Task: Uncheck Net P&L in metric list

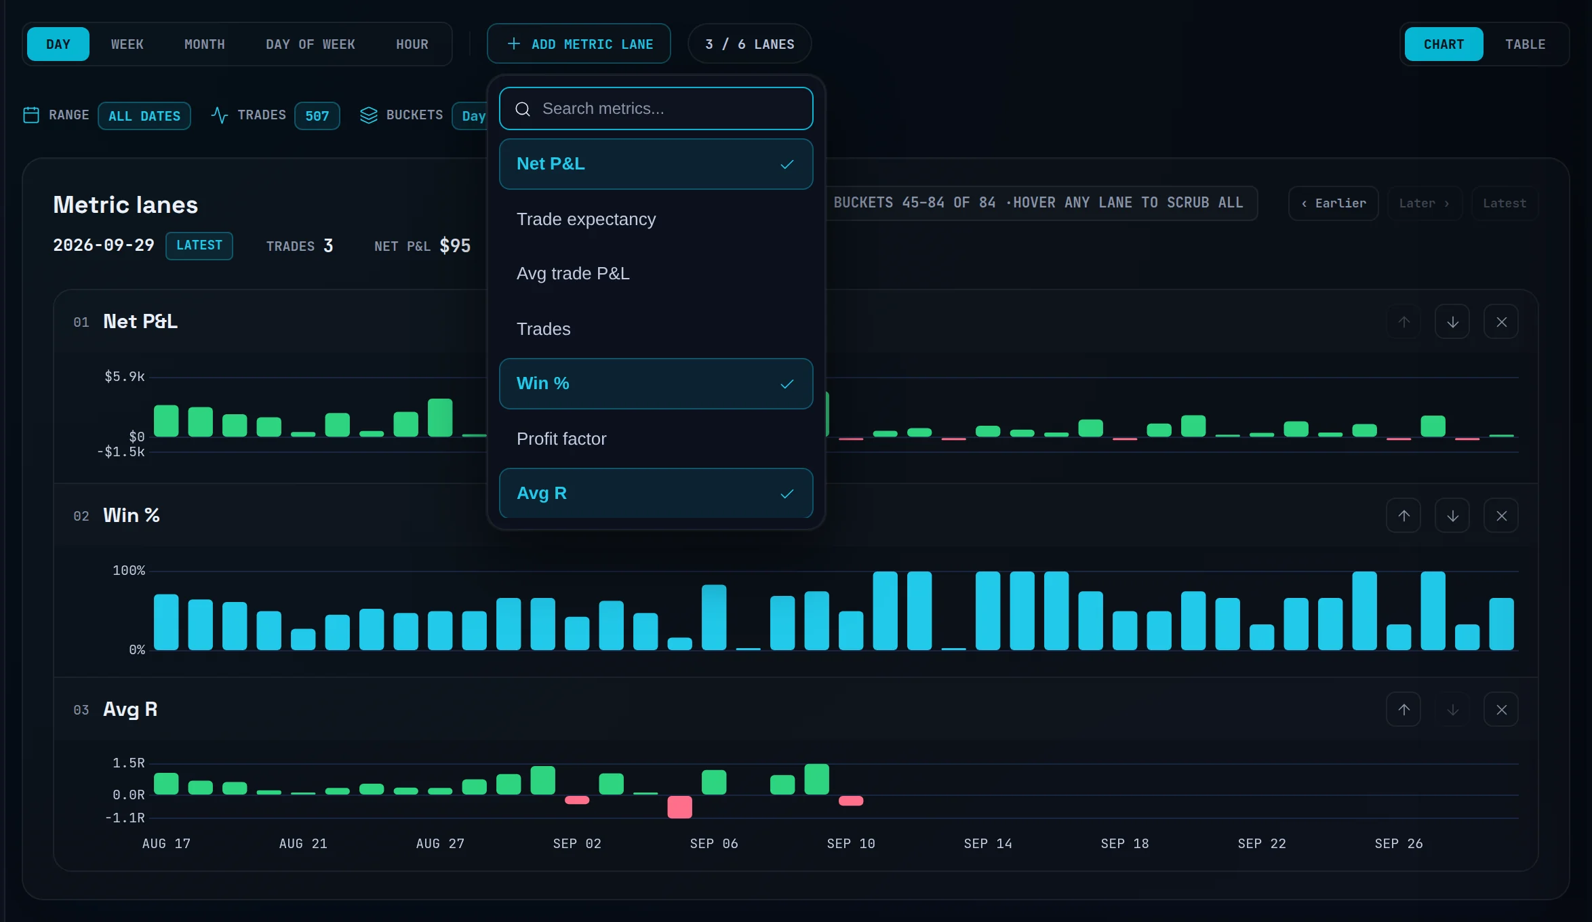Action: pyautogui.click(x=656, y=164)
